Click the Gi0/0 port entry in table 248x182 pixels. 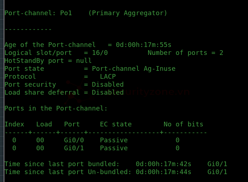point(74,140)
